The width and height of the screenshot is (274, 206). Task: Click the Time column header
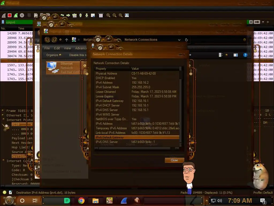[21, 28]
